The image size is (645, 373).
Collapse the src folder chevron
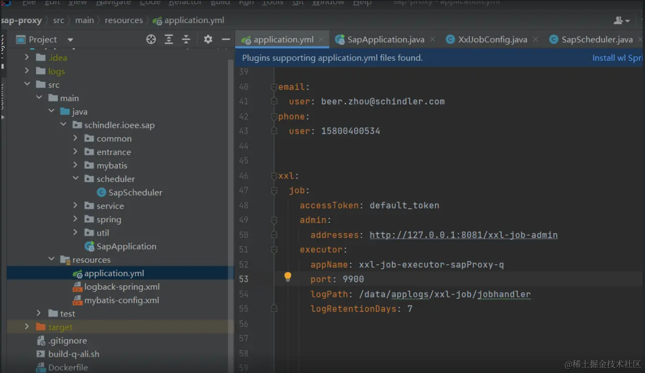click(27, 84)
